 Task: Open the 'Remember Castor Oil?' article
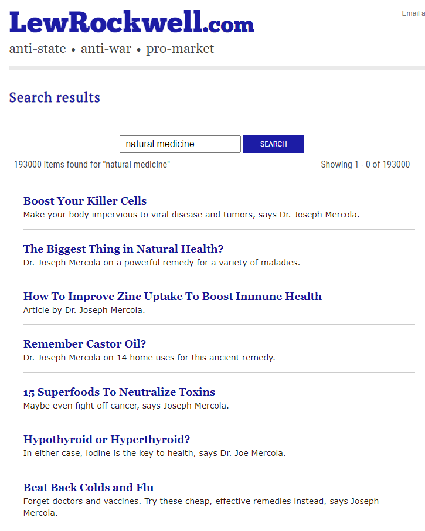tap(84, 343)
